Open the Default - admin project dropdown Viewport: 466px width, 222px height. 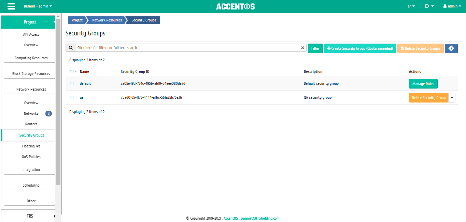(x=38, y=6)
